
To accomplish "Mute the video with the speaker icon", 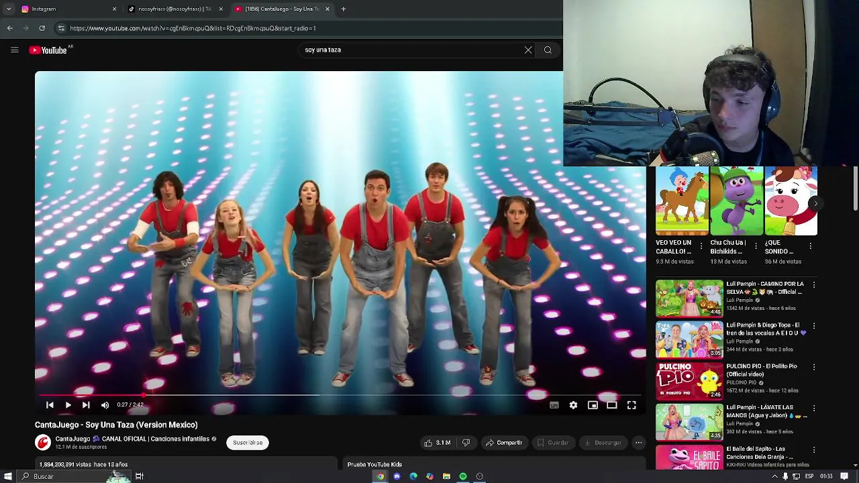I will click(x=105, y=405).
